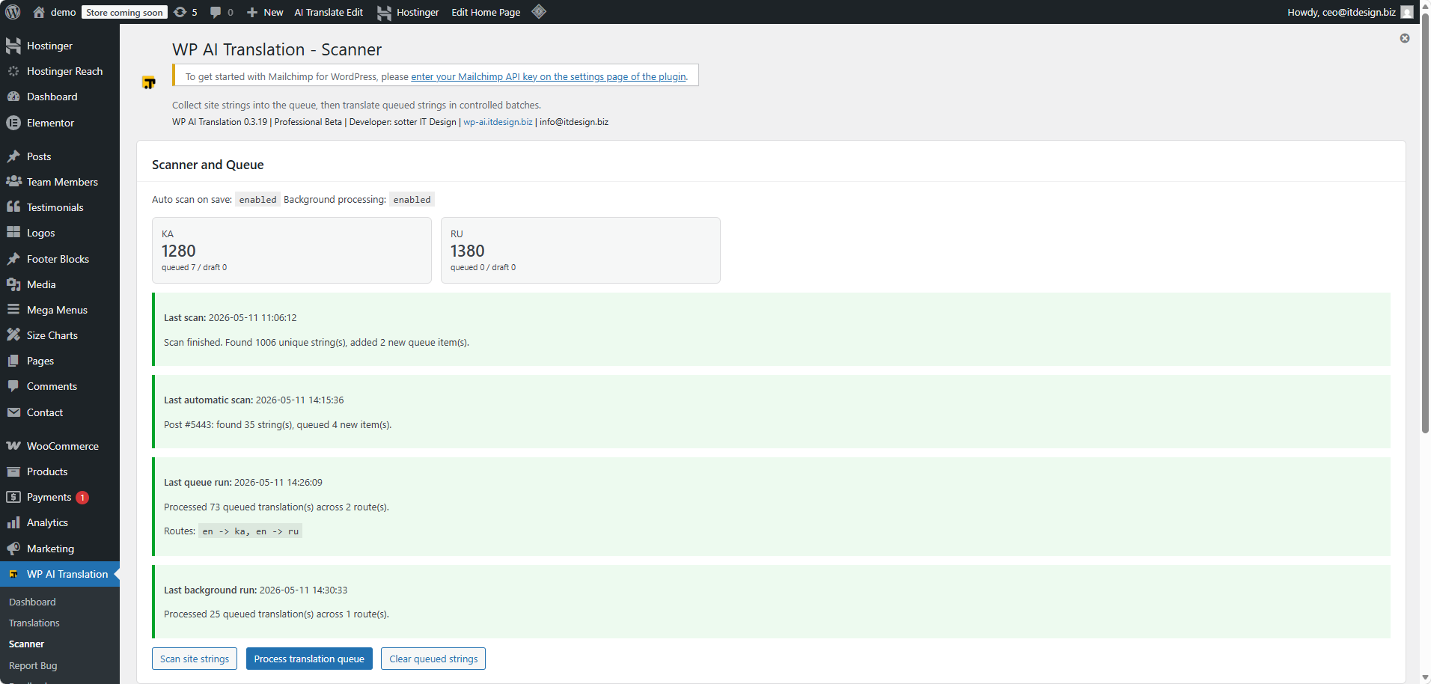Click the KA 1280 language card
Screen dimensions: 1431x684
pyautogui.click(x=292, y=250)
